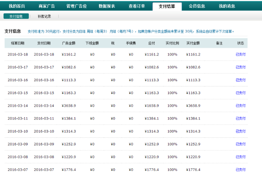The width and height of the screenshot is (262, 175).
Task: Click 已支付 link for 2016-03-11
Action: (241, 119)
